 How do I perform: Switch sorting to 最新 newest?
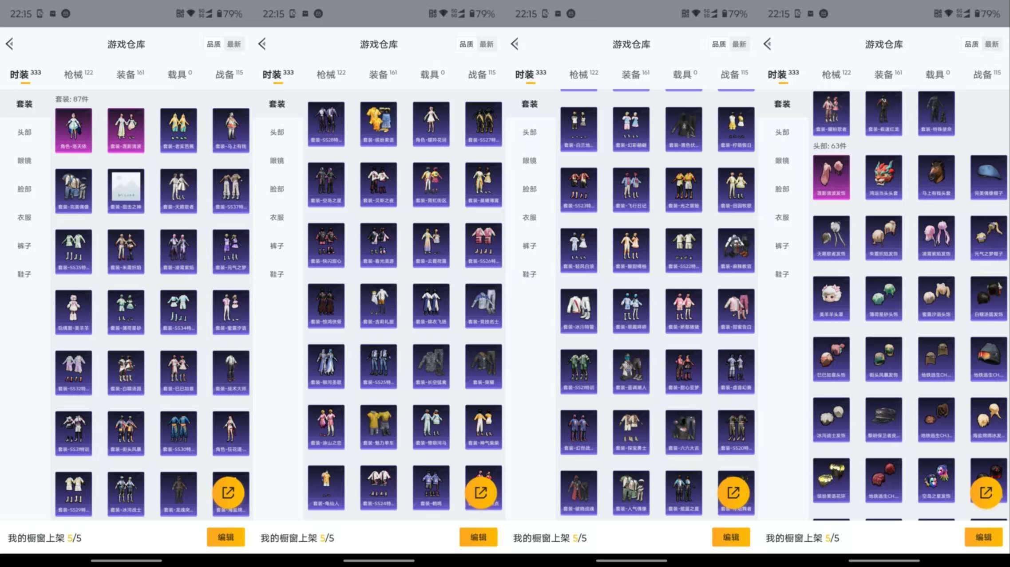click(234, 44)
